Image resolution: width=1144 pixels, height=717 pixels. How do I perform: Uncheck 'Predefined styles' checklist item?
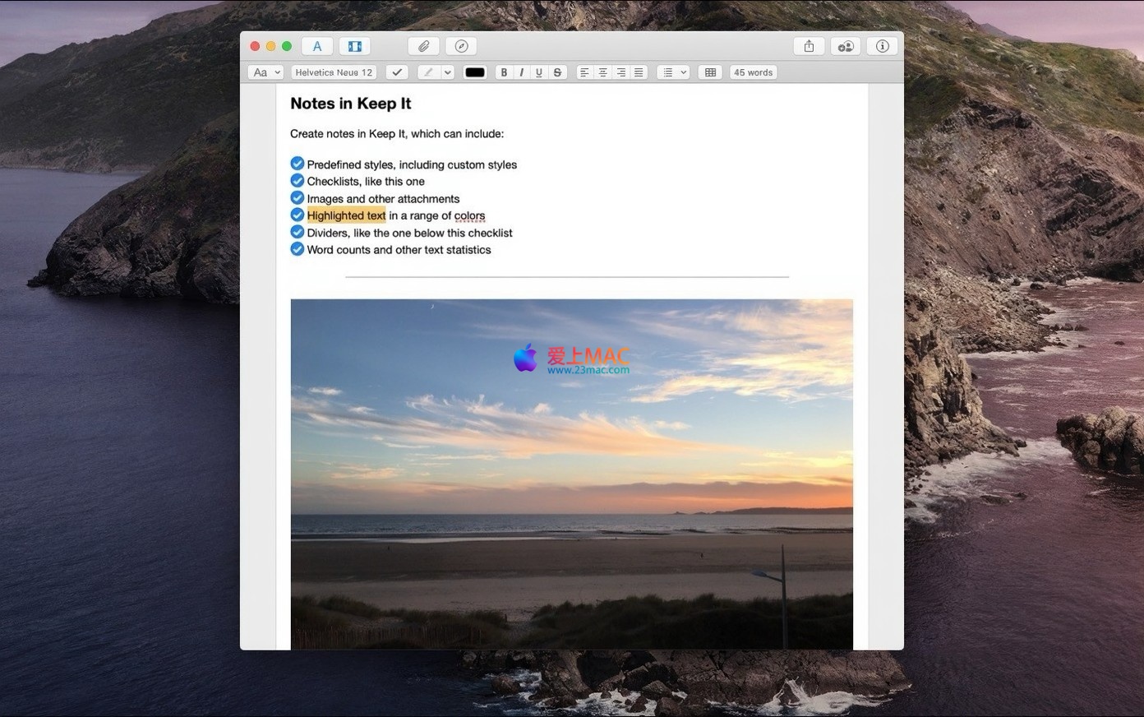click(298, 164)
